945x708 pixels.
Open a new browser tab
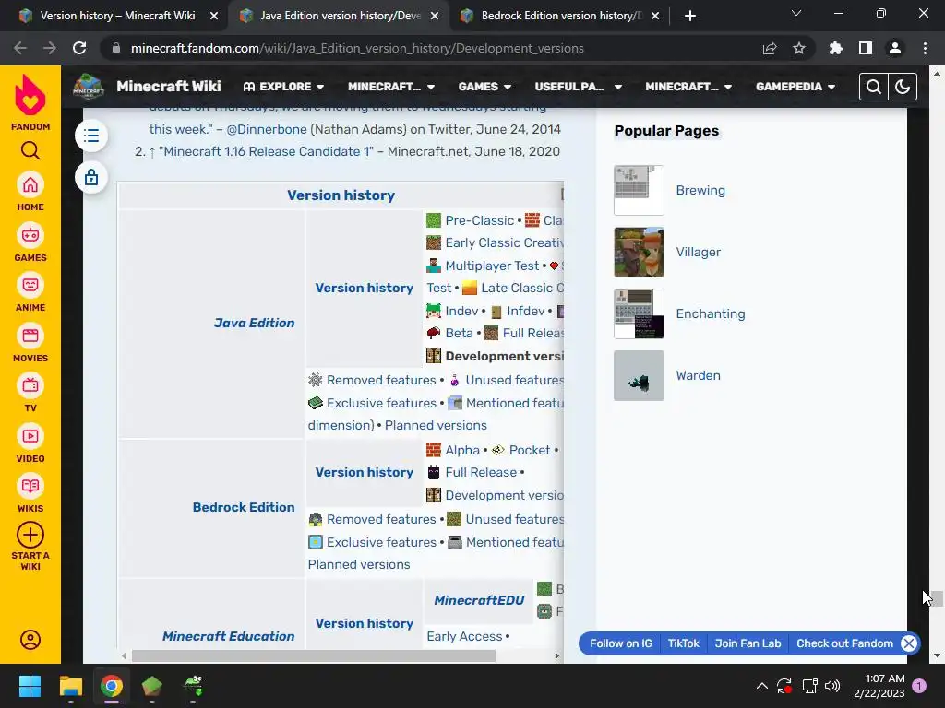tap(690, 16)
